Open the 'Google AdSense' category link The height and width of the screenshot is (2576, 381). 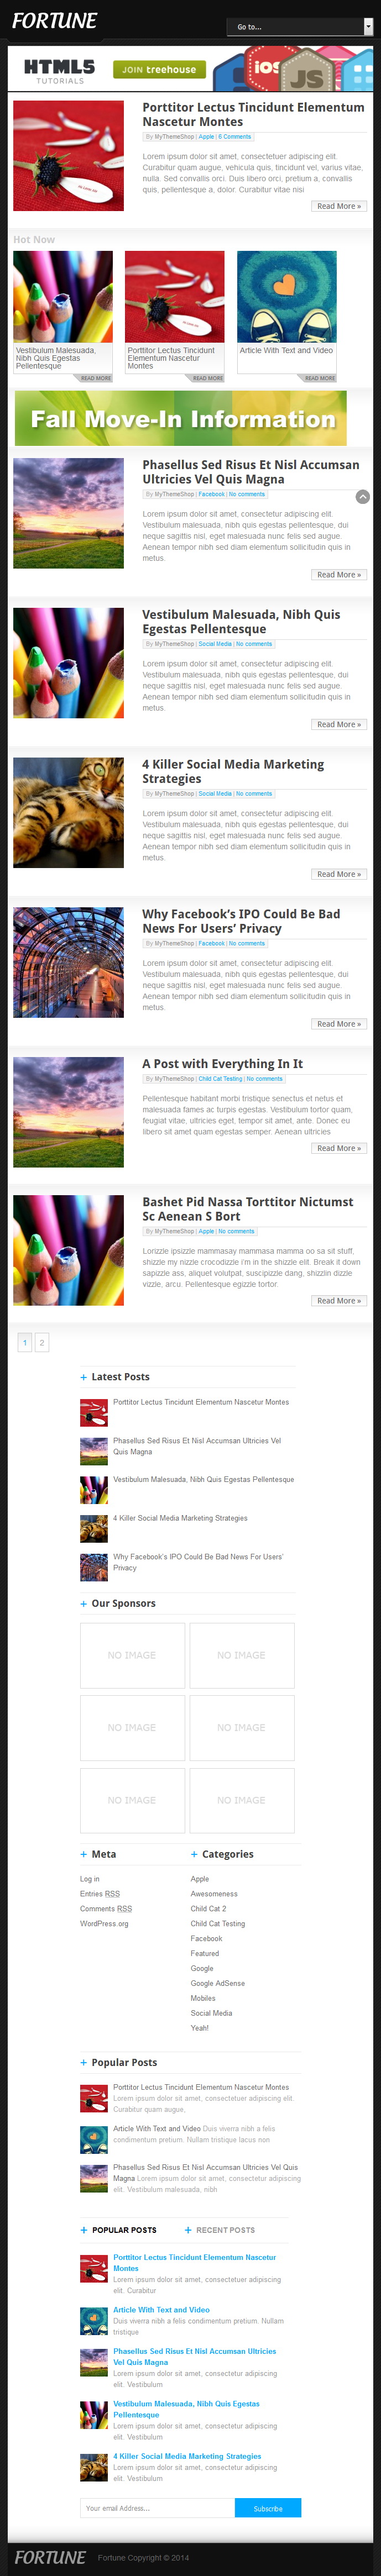pos(218,1983)
